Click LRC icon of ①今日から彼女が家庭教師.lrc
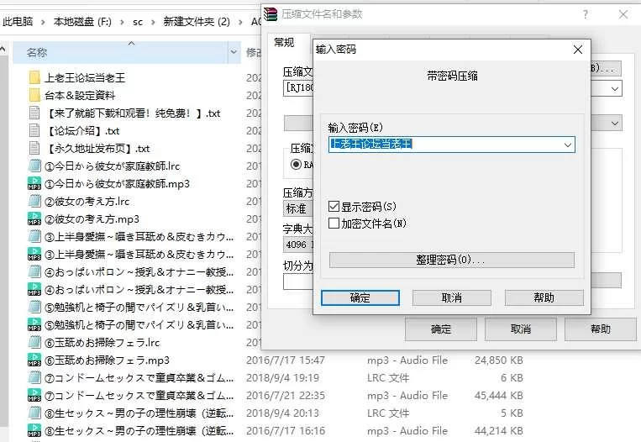This screenshot has height=442, width=641. (x=34, y=166)
